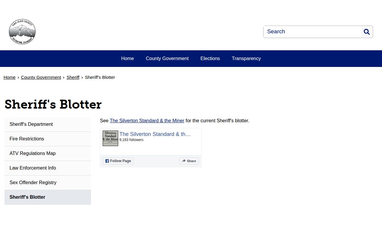Open the Silverton Standard Facebook page title
Screen dimensions: 382x238
155,134
